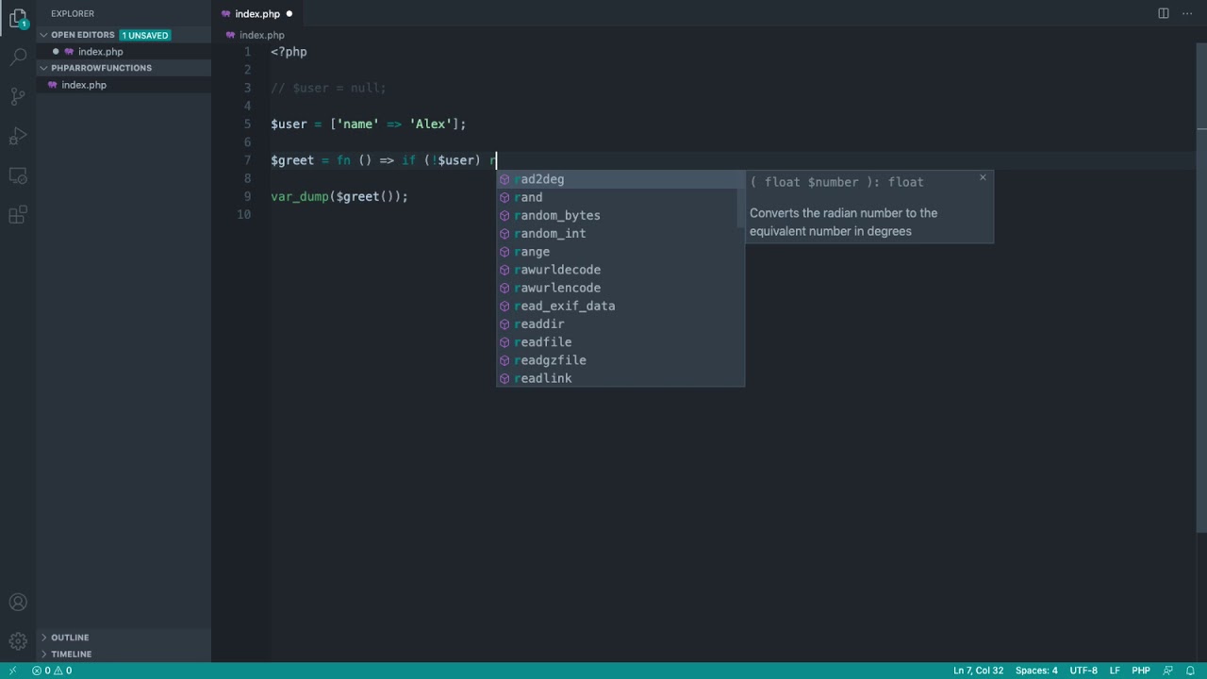Click the unsaved dot on index.php tab
The height and width of the screenshot is (679, 1207).
pos(289,14)
